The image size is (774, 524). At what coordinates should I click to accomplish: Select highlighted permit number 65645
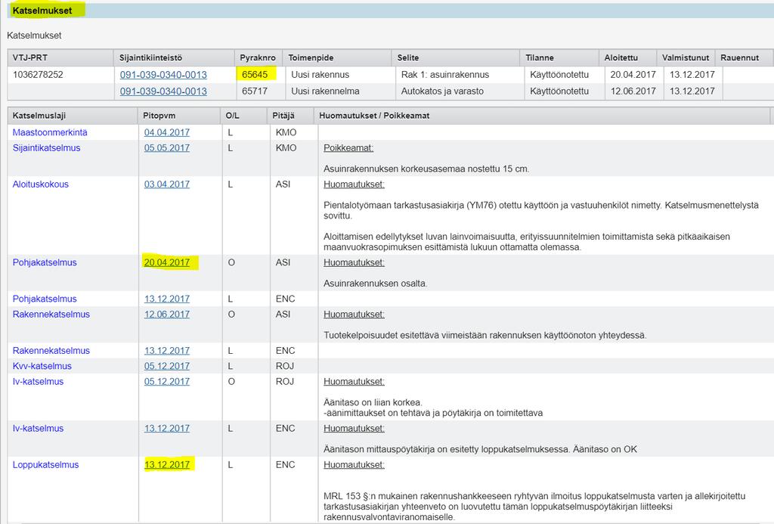(255, 75)
